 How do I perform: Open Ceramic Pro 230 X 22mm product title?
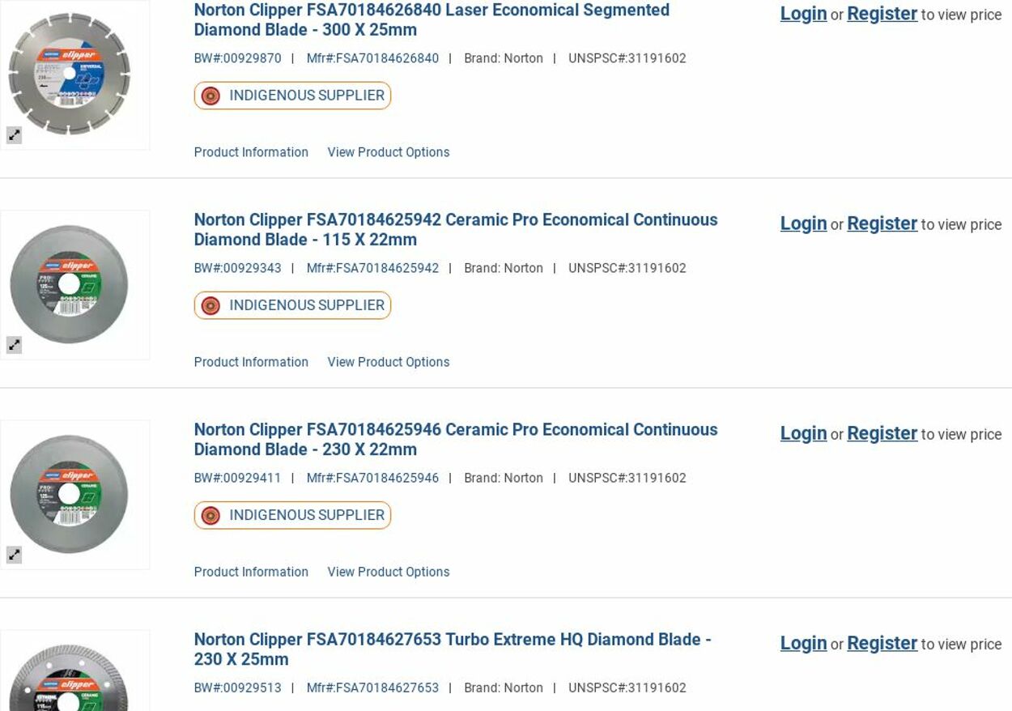click(x=455, y=439)
